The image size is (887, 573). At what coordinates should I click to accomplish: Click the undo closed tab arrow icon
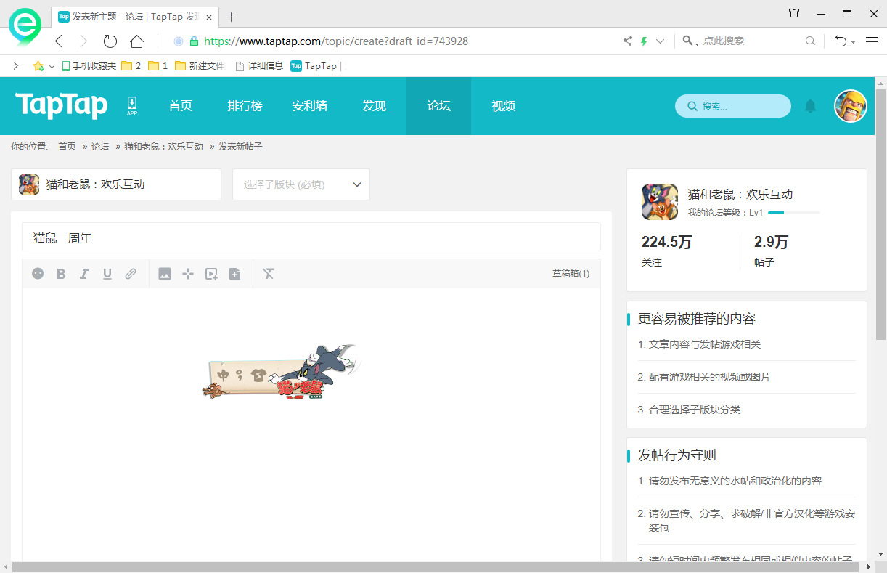click(841, 41)
